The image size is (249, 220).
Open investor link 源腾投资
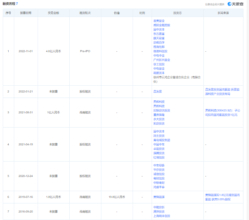tap(159, 153)
